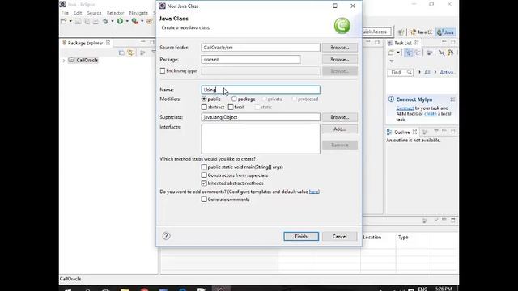Open the File menu in Eclipse

tap(65, 13)
